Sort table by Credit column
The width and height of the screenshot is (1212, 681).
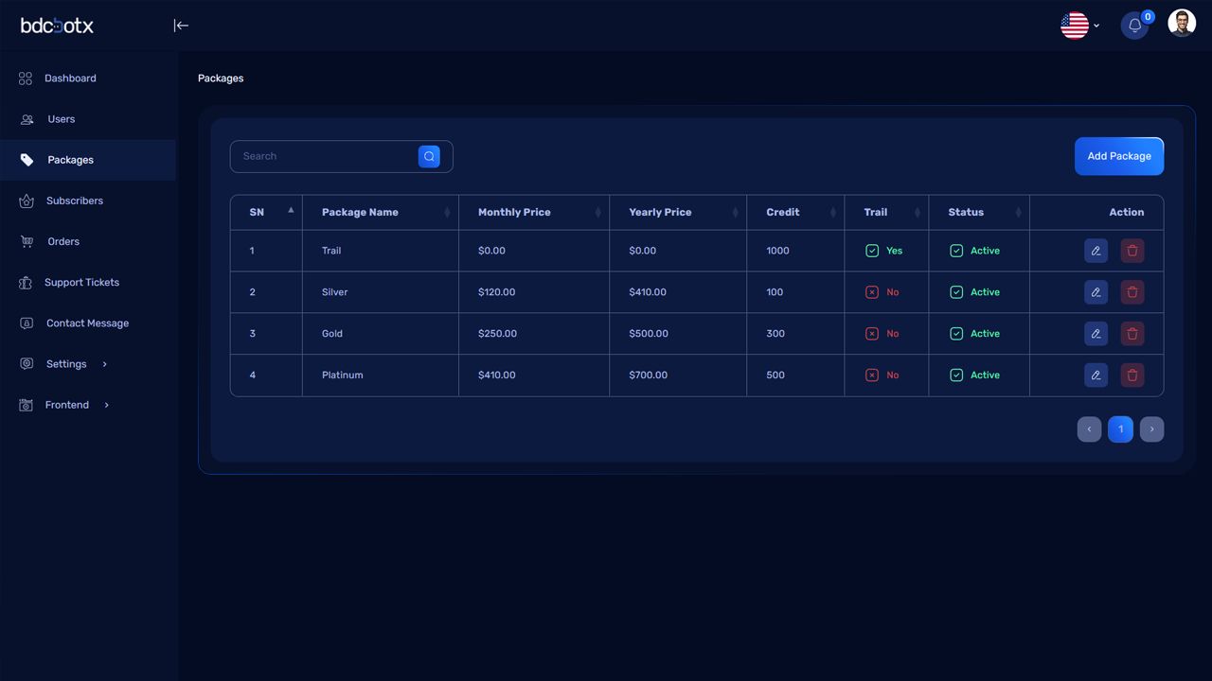(795, 212)
